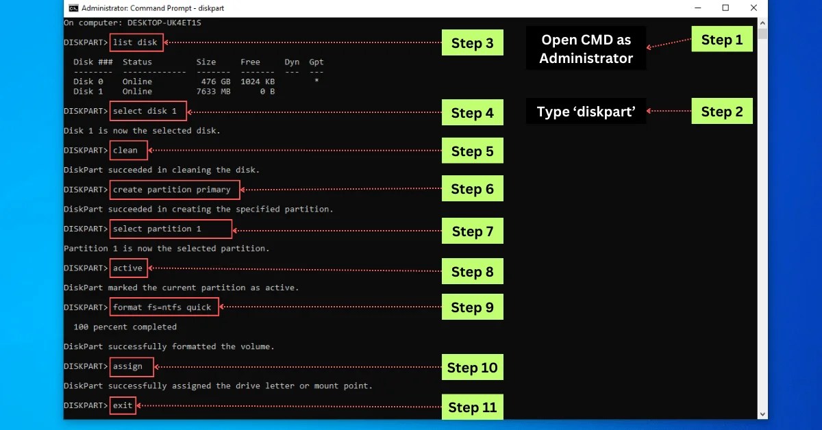Select the Step 1 label
Image resolution: width=822 pixels, height=430 pixels.
[x=722, y=39]
